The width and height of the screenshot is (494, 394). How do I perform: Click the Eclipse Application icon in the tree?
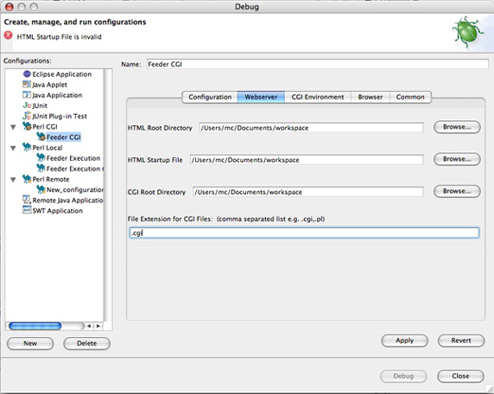coord(27,74)
